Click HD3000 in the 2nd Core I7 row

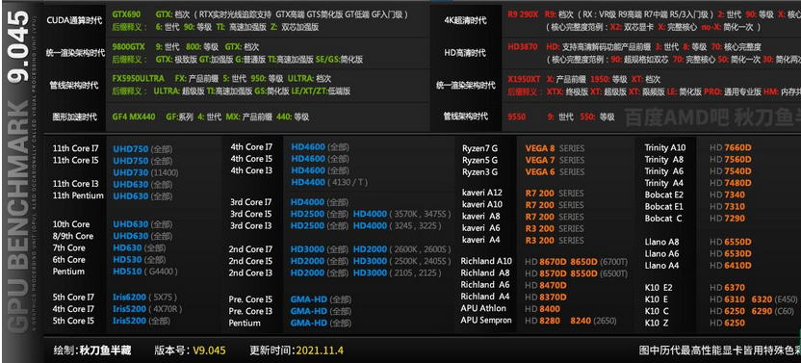tap(307, 249)
